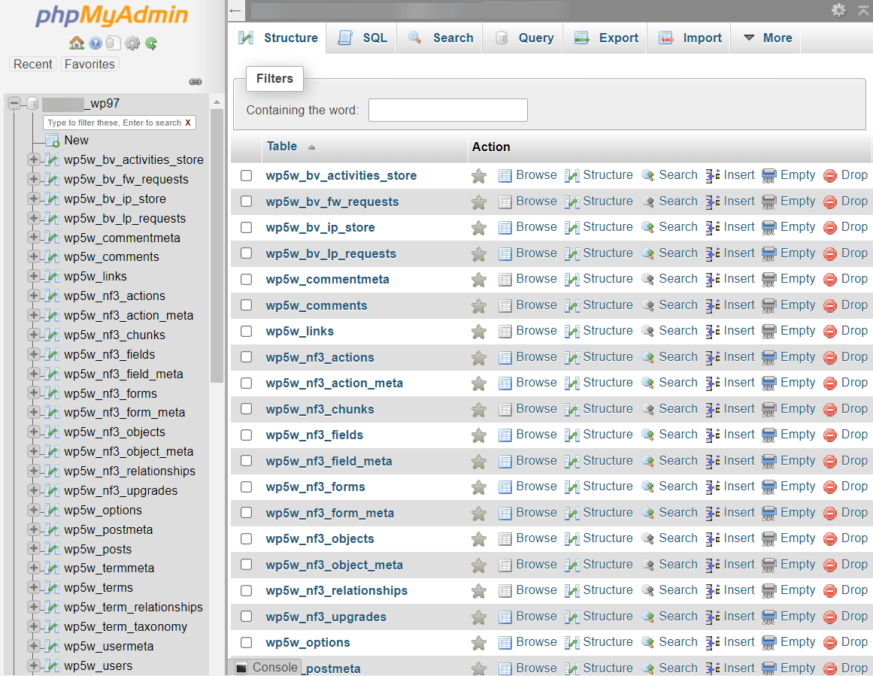Click the Containing the word filter field
The width and height of the screenshot is (873, 676).
pos(447,110)
